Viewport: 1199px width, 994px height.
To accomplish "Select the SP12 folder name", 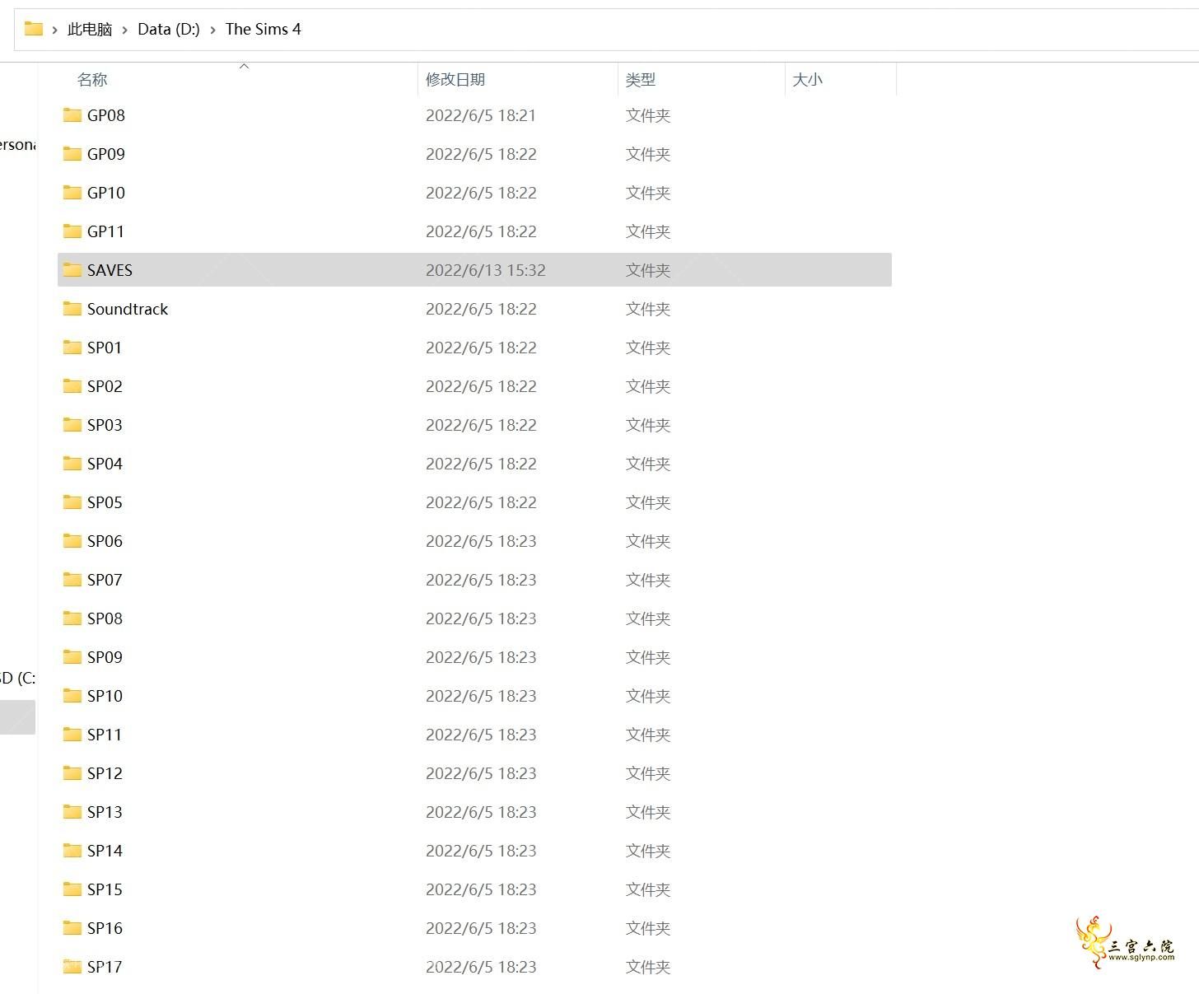I will click(105, 773).
